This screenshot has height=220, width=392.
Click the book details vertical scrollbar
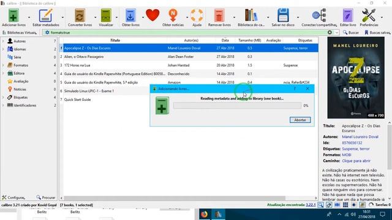point(390,147)
